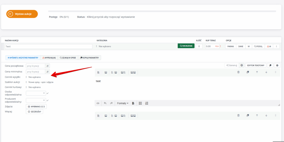Move first description section down
Viewport: 284px width, 142px height.
pyautogui.click(x=266, y=72)
